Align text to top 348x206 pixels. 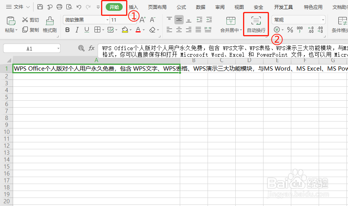click(x=169, y=20)
